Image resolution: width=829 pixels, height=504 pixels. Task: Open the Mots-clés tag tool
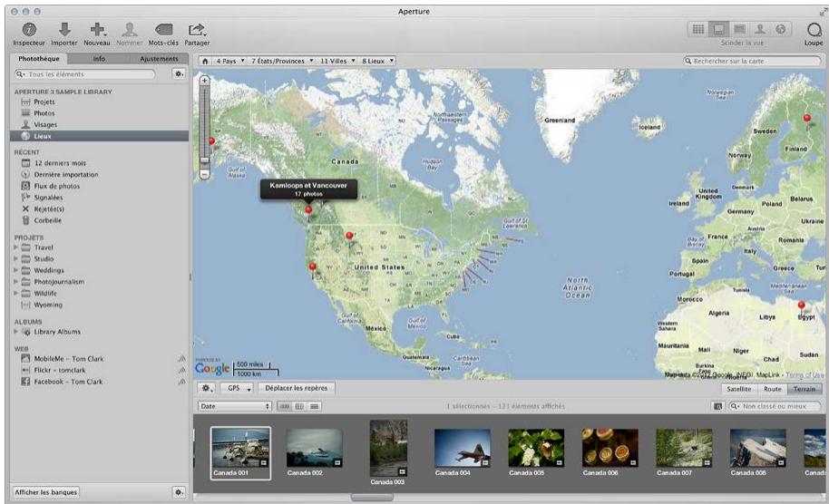point(163,34)
